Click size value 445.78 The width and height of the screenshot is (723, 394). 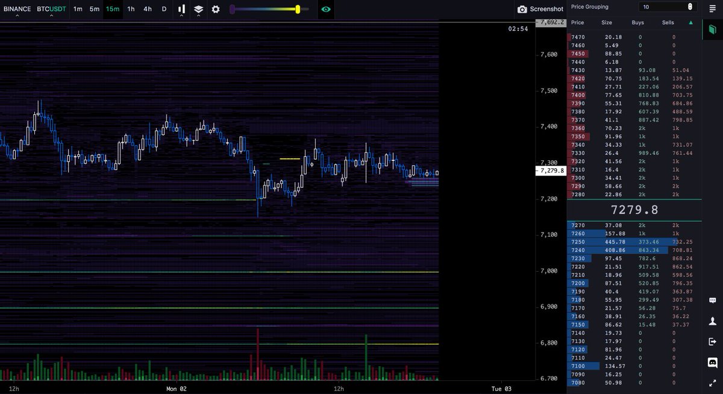pyautogui.click(x=615, y=242)
